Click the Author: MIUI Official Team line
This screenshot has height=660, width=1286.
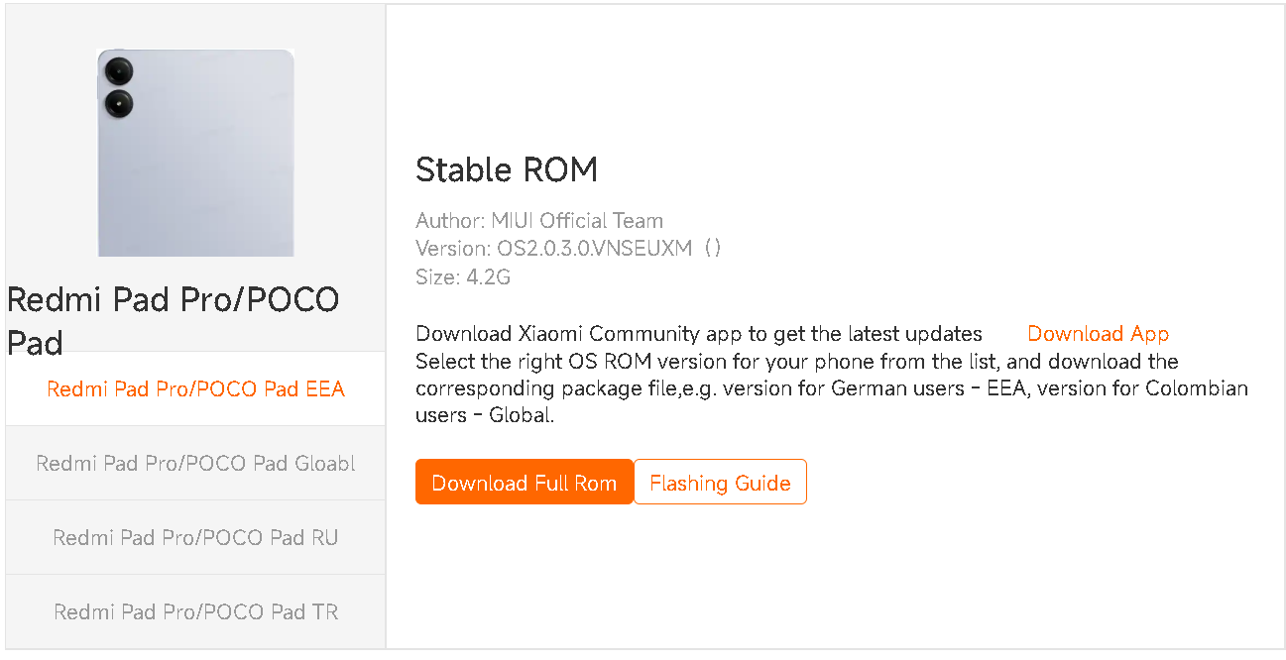coord(539,220)
